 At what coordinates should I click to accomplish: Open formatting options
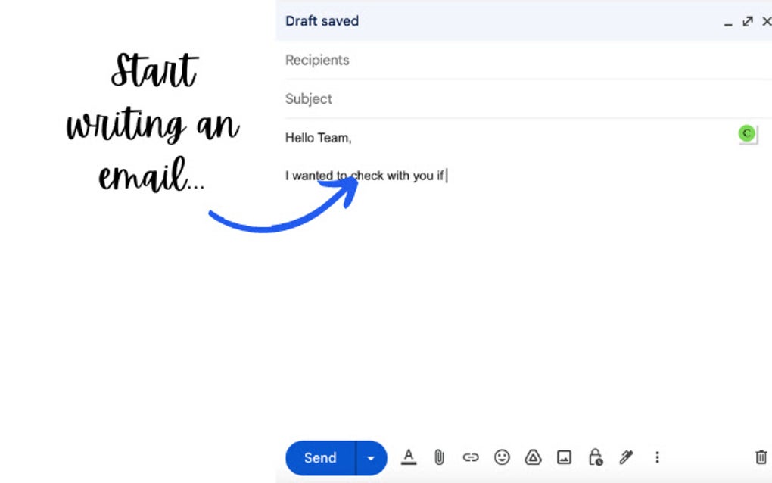[408, 457]
